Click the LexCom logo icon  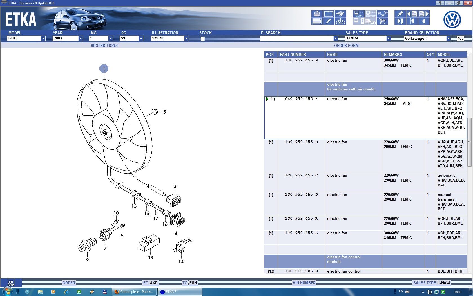coord(11,283)
